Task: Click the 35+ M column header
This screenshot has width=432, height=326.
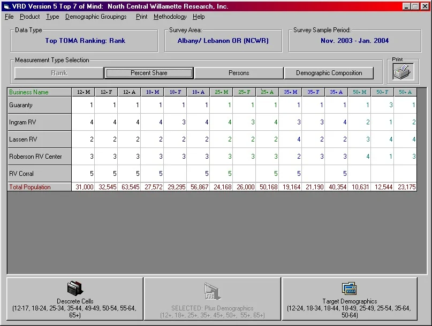Action: pos(290,92)
